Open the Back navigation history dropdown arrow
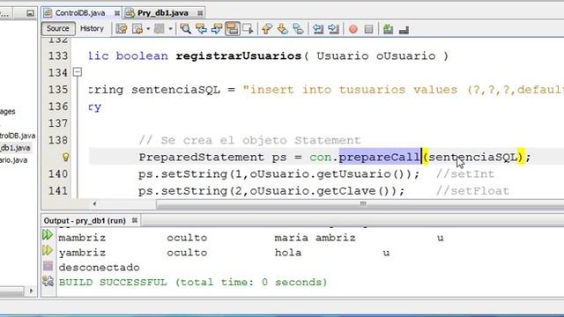Image resolution: width=564 pixels, height=317 pixels. 148,29
